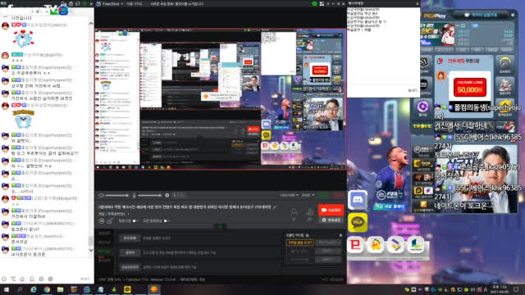Click the speaker icon in broadcast controls
Screen dimensions: 525x295
click(101, 195)
